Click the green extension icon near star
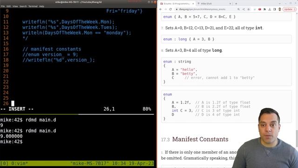Viewport: 298px width, 168px height. (x=255, y=9)
